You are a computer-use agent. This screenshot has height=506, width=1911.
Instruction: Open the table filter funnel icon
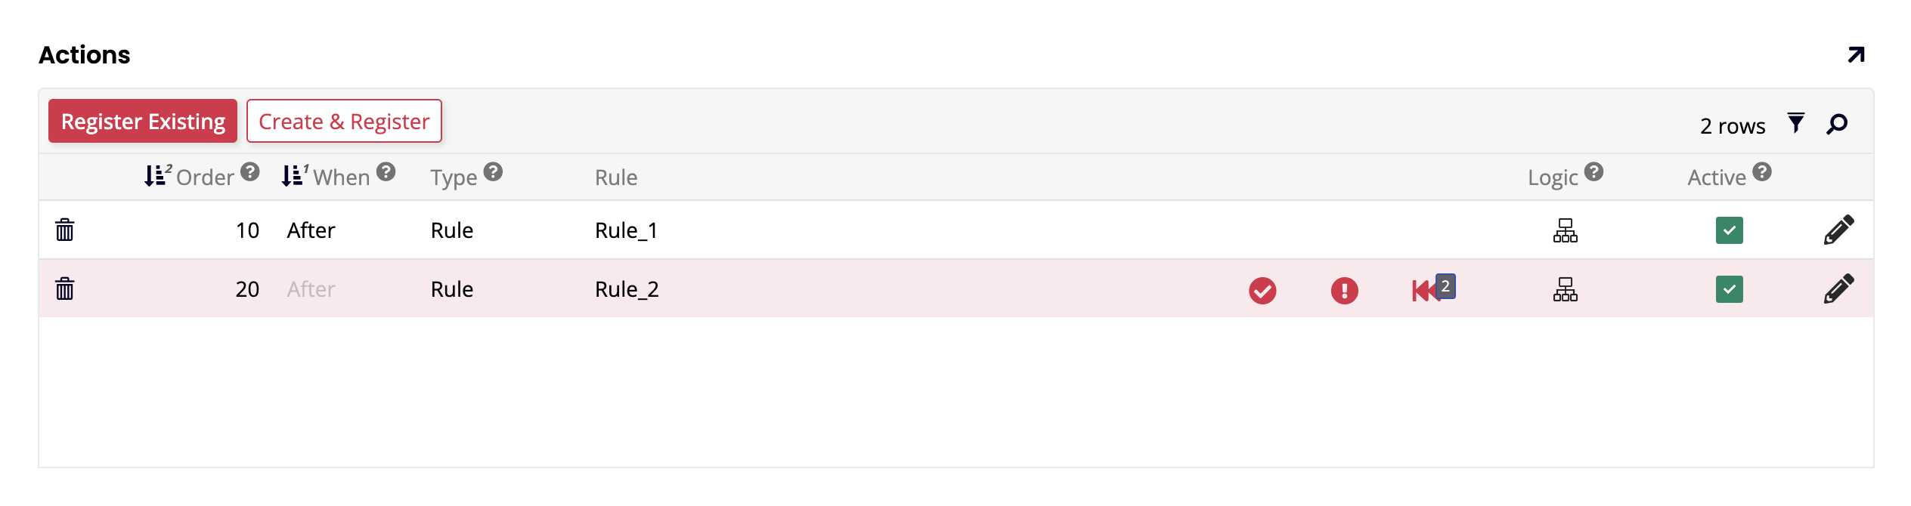click(x=1796, y=122)
